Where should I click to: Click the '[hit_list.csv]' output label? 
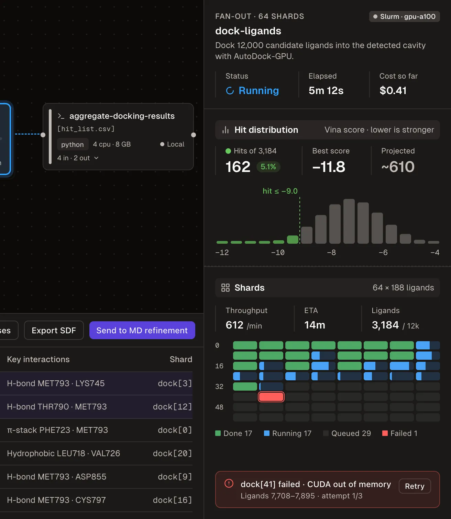86,129
